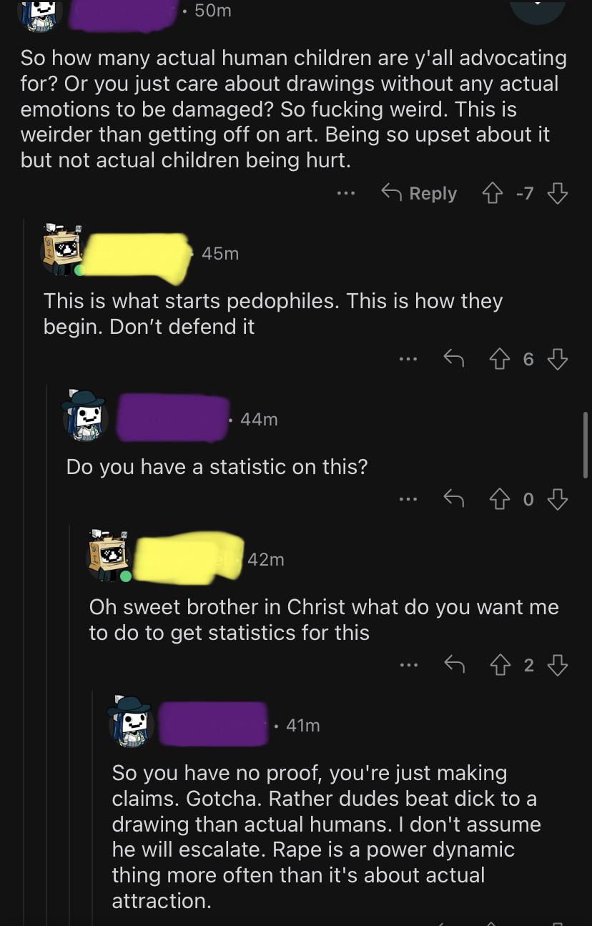The height and width of the screenshot is (926, 592).
Task: Tap the hat-wearing avatar on the 41m comment
Action: click(132, 721)
